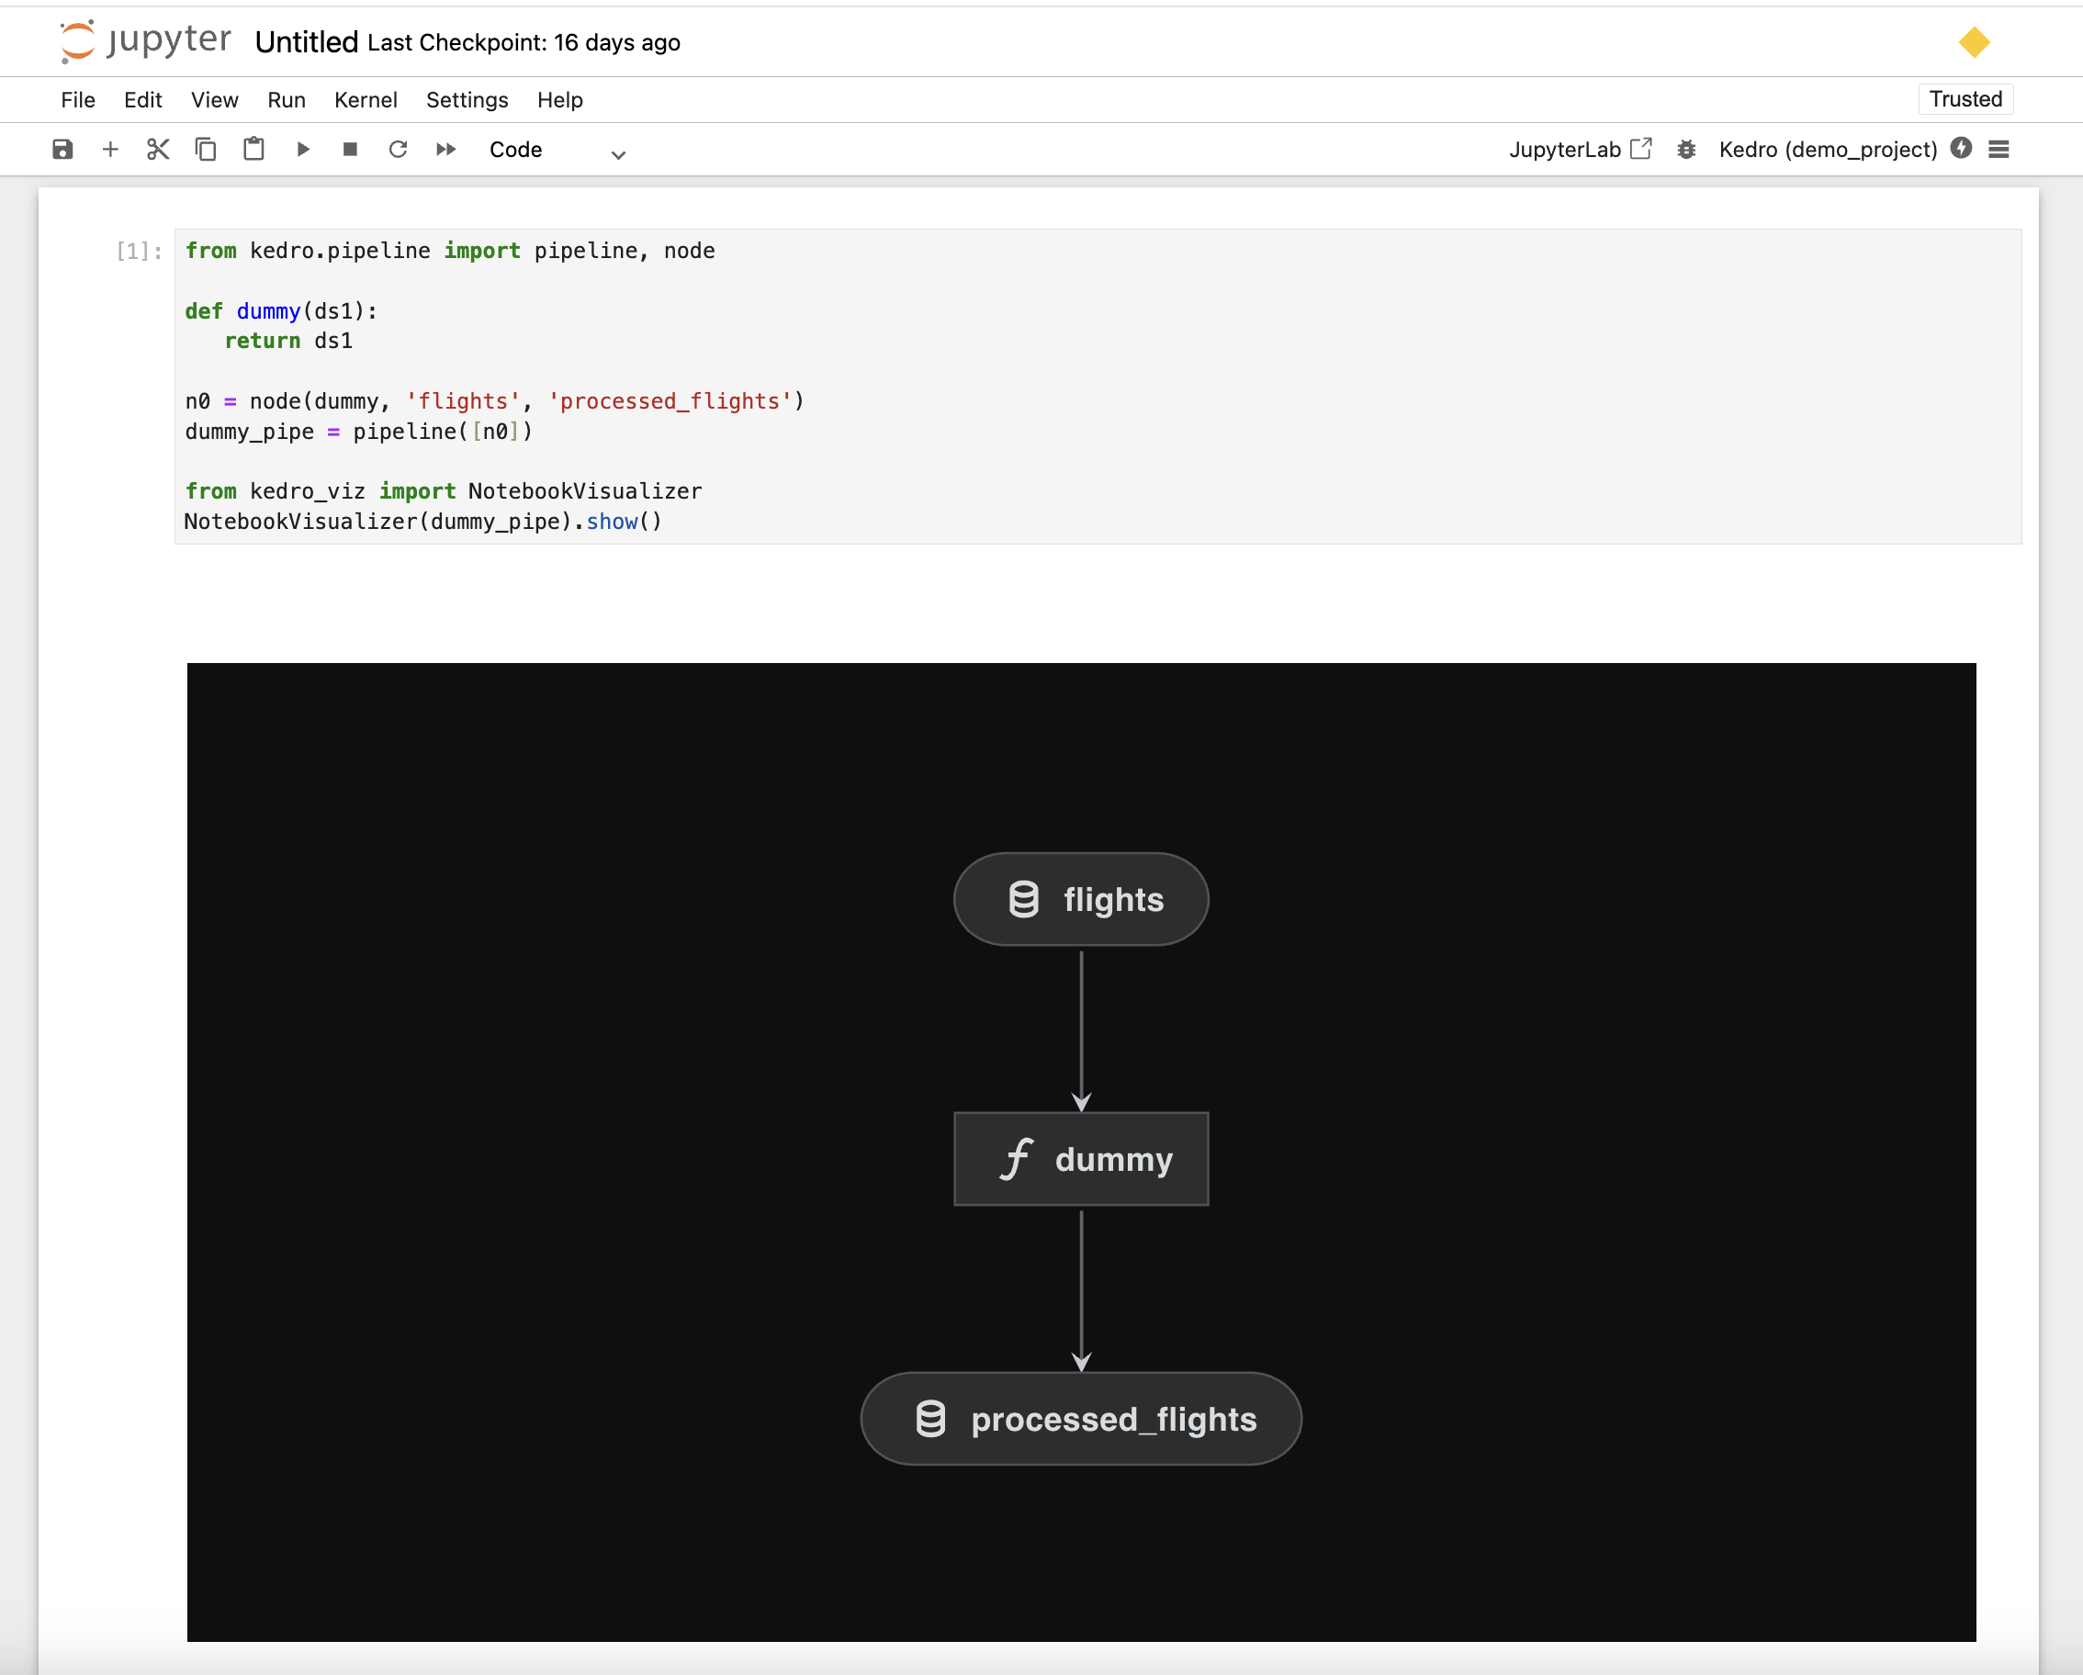This screenshot has width=2083, height=1675.
Task: Paste cell from clipboard icon
Action: pyautogui.click(x=254, y=150)
